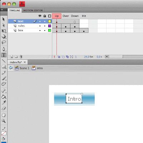Select the rules layer row

point(30,26)
